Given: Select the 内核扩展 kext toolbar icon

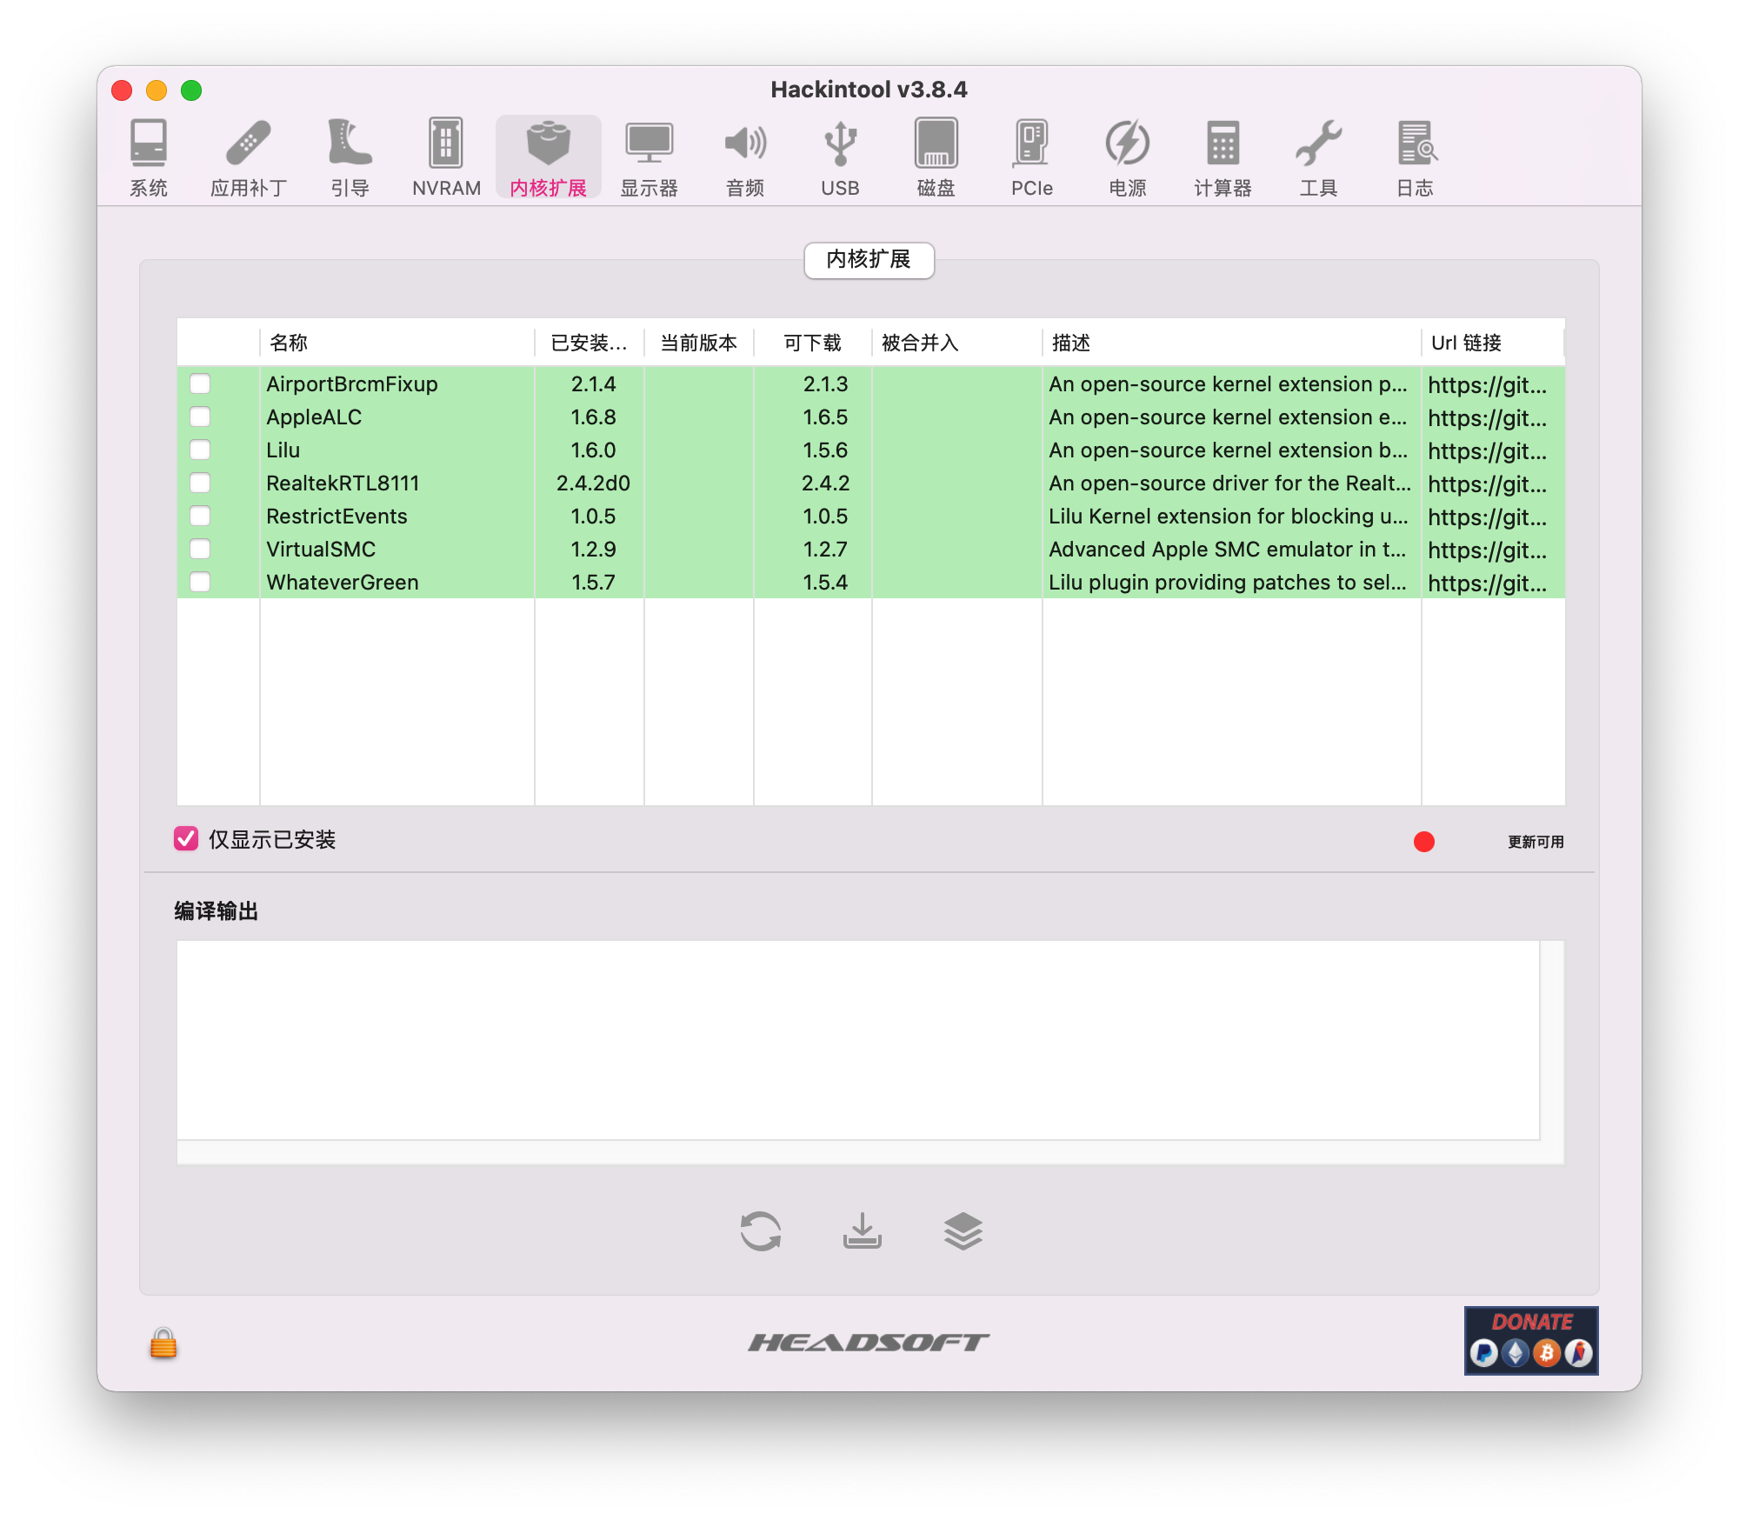Looking at the screenshot, I should (548, 157).
